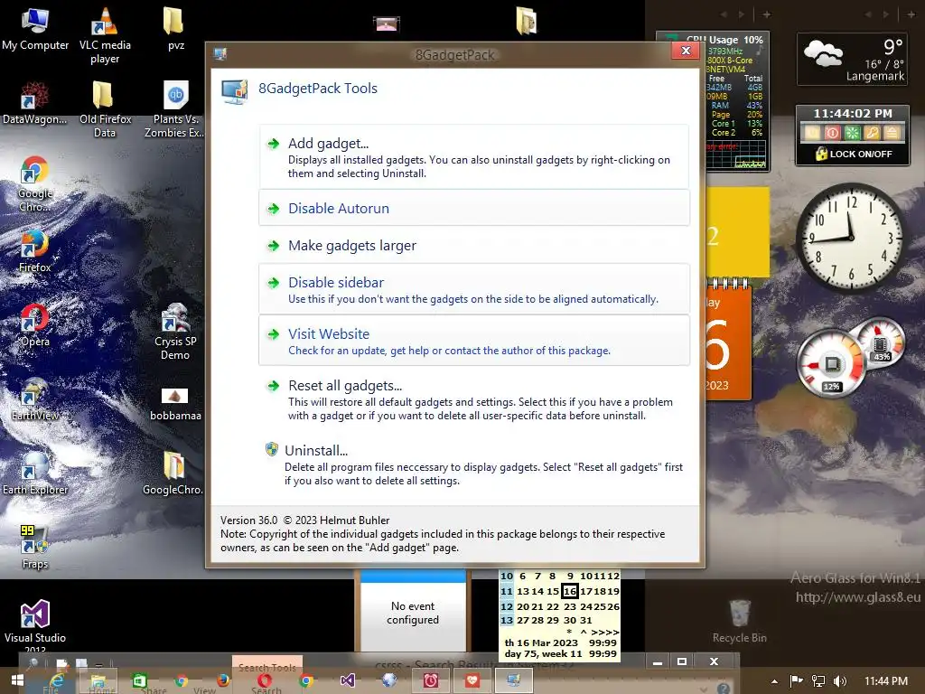Click 'th 16 Mar 2023' in the calendar gadget
The height and width of the screenshot is (694, 925).
541,642
